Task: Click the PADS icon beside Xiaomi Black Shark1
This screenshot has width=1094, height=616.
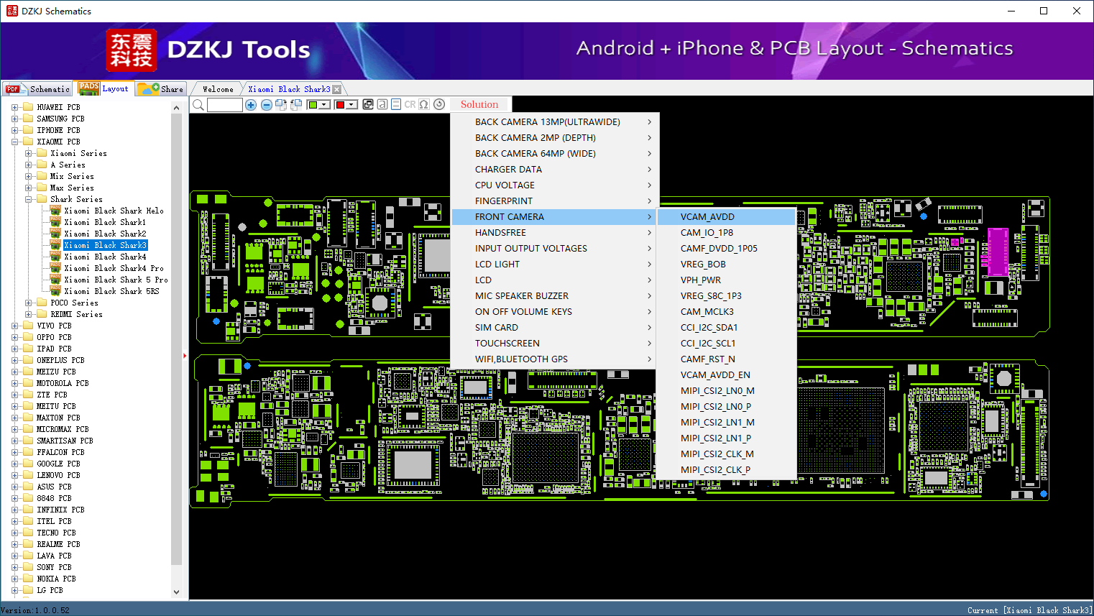Action: [x=55, y=222]
